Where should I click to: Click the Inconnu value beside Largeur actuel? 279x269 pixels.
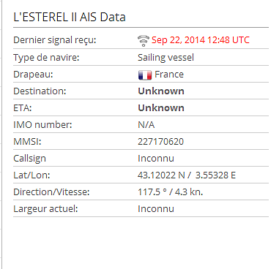[x=156, y=209]
